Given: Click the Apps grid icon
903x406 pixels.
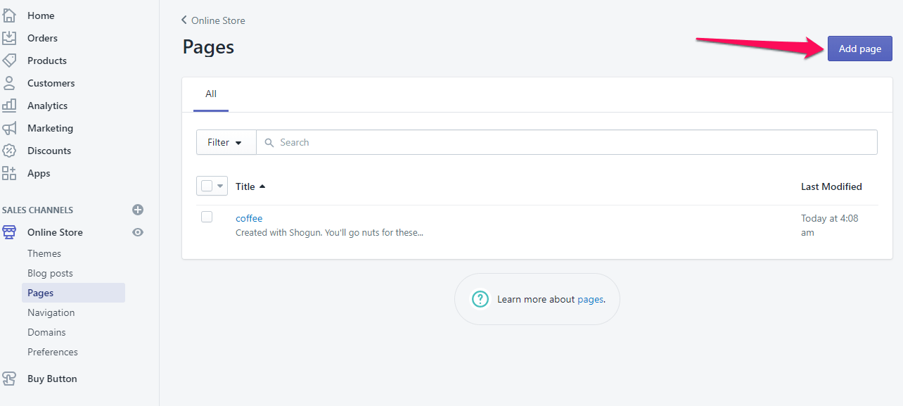Looking at the screenshot, I should [9, 173].
